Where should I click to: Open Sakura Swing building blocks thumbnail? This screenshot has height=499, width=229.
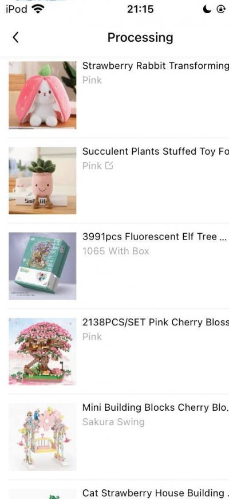tap(42, 437)
